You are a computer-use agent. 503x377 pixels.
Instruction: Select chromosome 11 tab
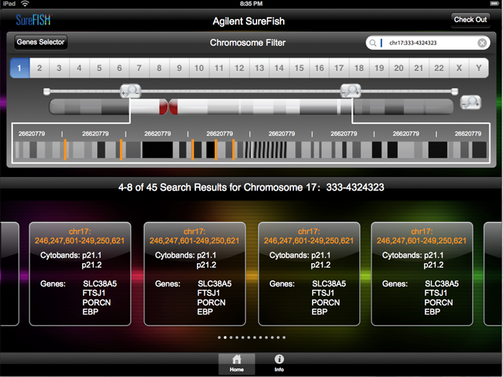pyautogui.click(x=219, y=68)
